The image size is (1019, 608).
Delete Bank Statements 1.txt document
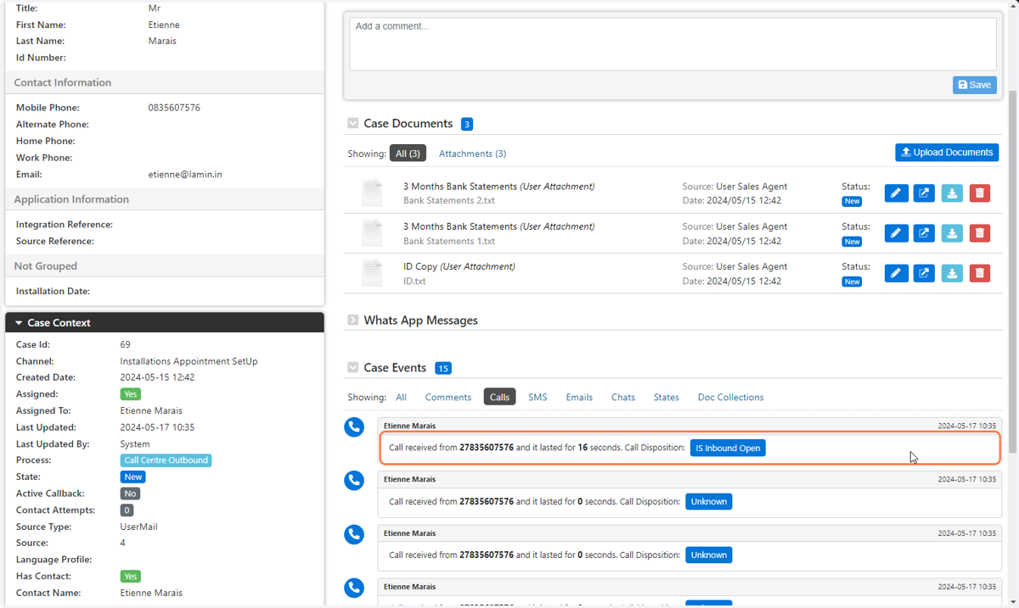click(980, 233)
